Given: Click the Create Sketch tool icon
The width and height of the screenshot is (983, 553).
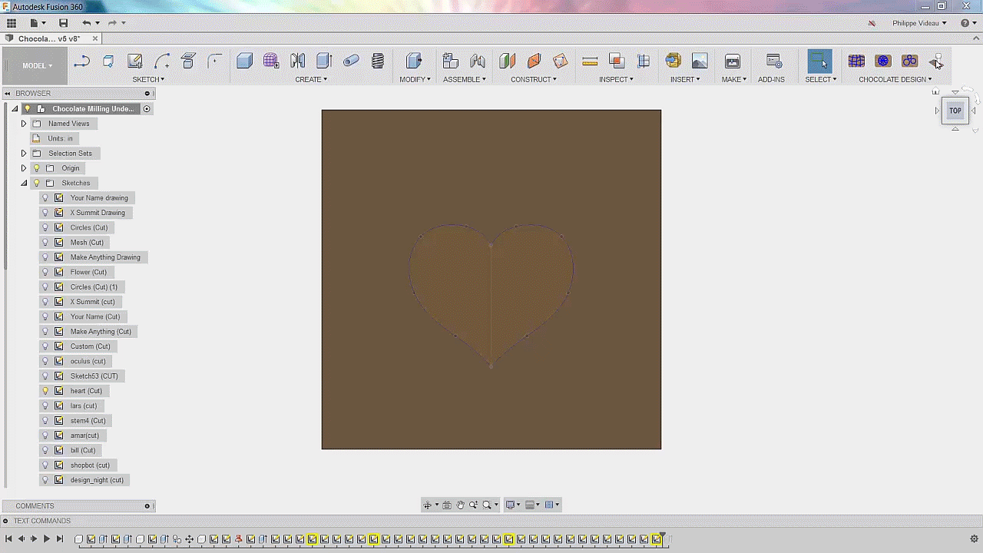Looking at the screenshot, I should point(135,61).
